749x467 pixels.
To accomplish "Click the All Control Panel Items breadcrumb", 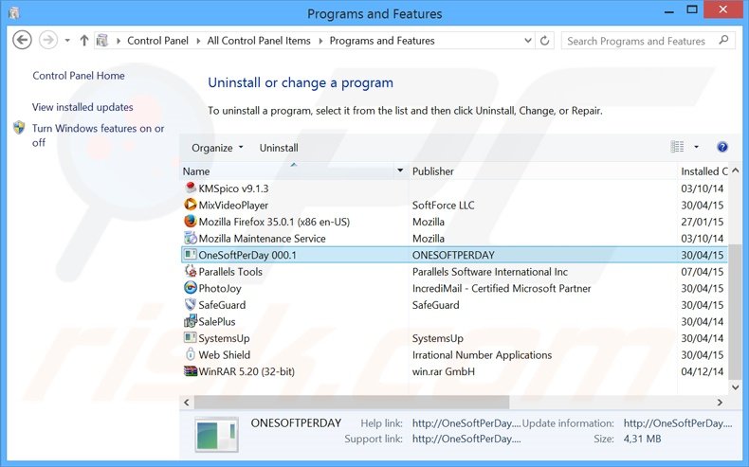I will (x=259, y=41).
